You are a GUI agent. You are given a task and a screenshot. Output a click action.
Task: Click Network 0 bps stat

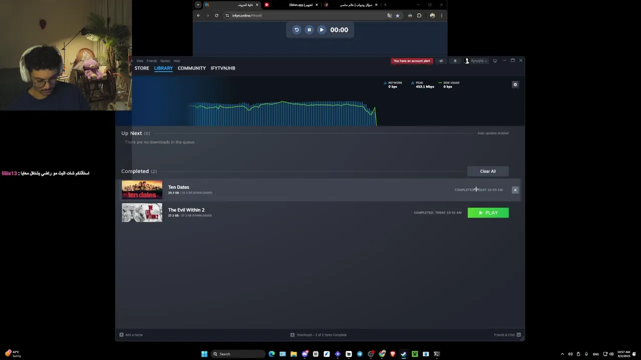[394, 84]
